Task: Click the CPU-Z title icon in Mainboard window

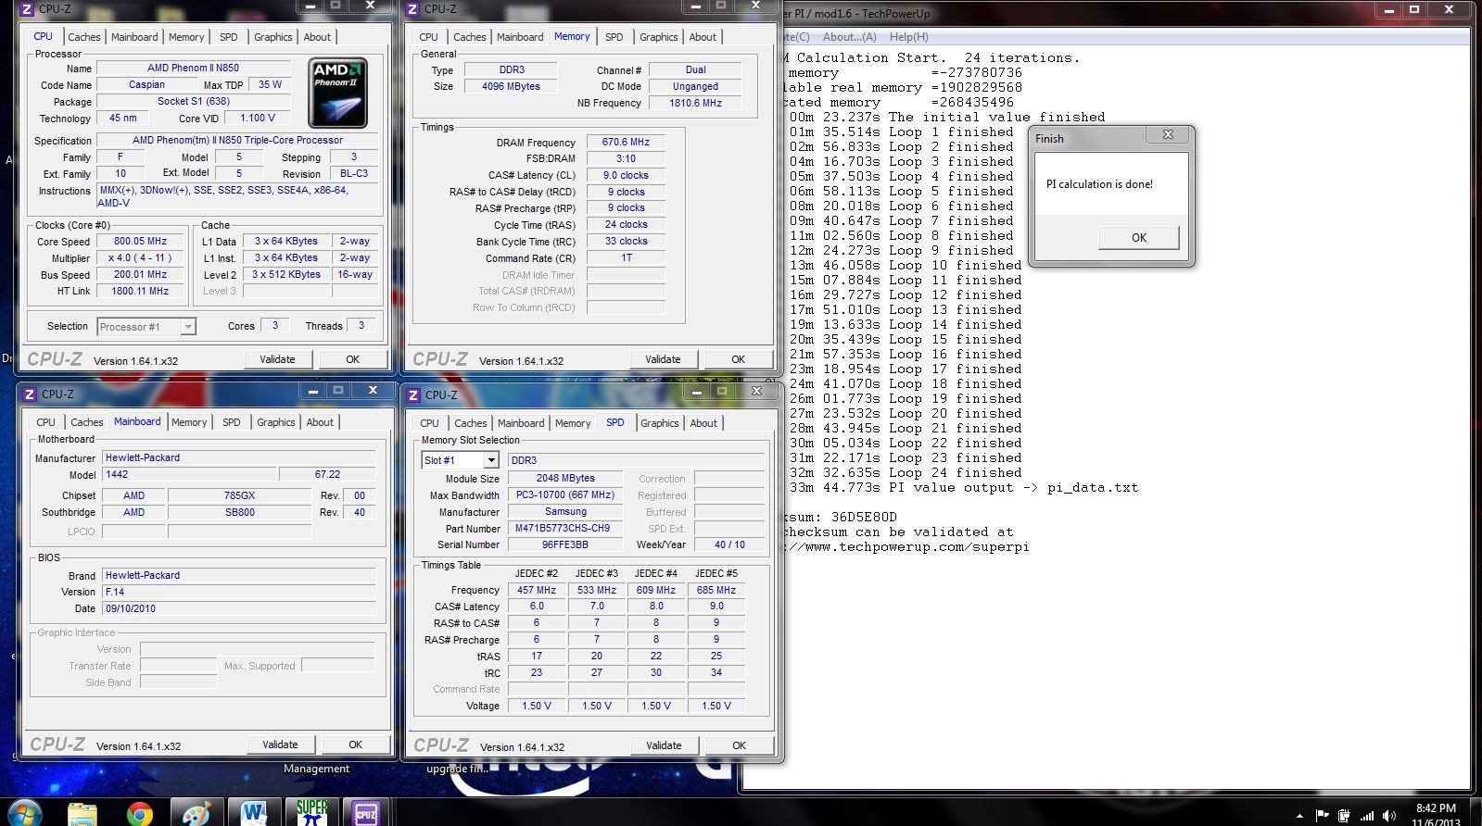Action: coord(30,394)
